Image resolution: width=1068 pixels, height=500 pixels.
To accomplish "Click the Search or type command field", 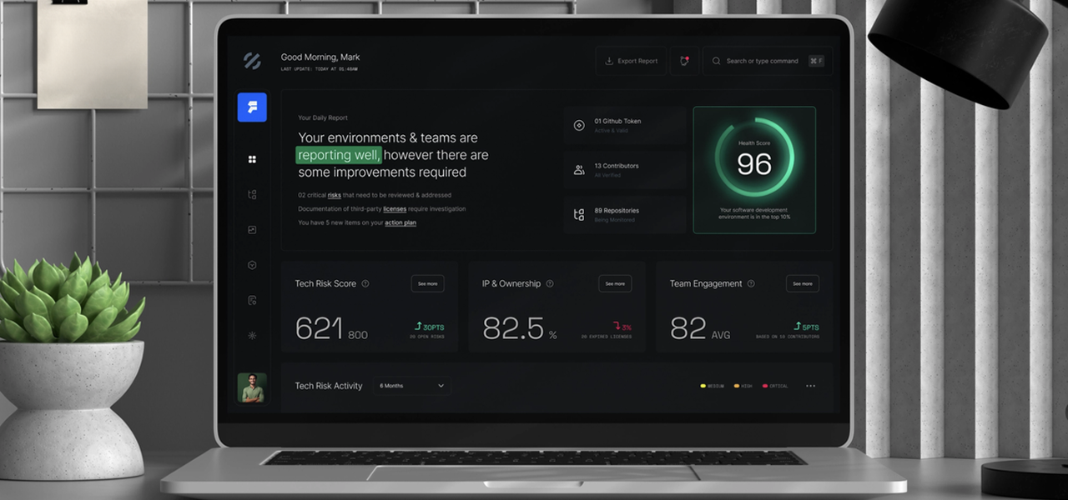I will (768, 61).
